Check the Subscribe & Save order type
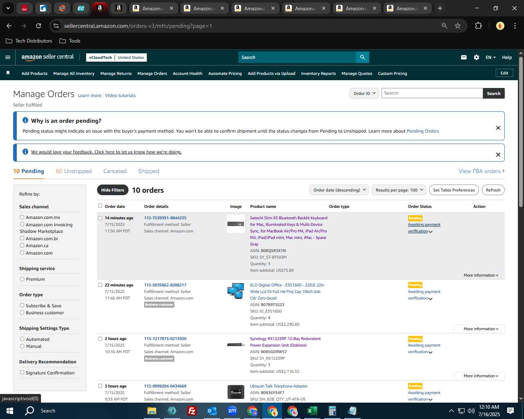Image resolution: width=524 pixels, height=419 pixels. click(x=22, y=305)
